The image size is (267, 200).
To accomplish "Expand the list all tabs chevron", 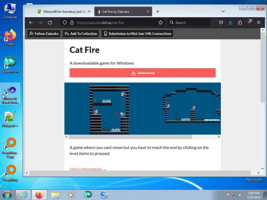I will 223,11.
